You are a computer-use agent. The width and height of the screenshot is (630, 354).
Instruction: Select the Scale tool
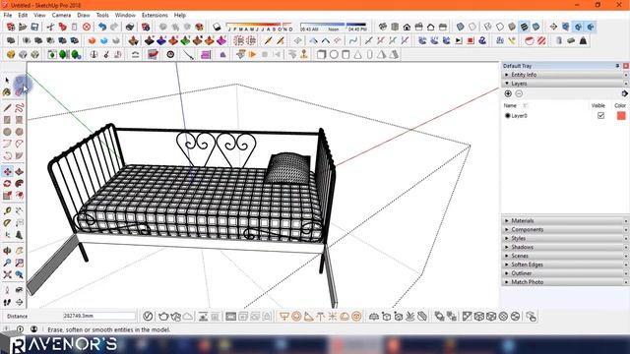pos(7,196)
